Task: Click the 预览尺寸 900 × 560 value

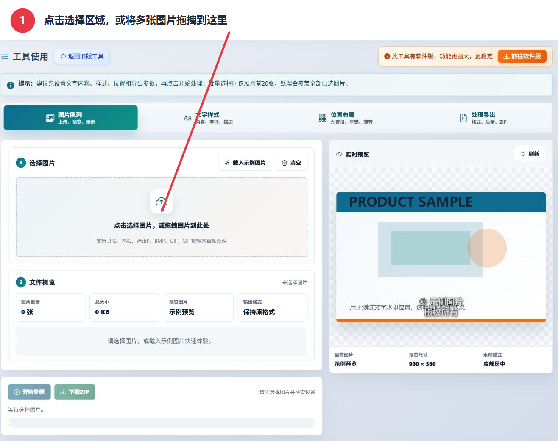Action: tap(422, 364)
